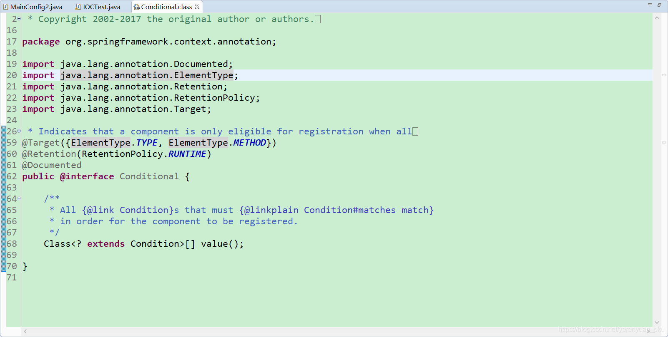Click java.lang.annotation.Documented import

pos(144,64)
